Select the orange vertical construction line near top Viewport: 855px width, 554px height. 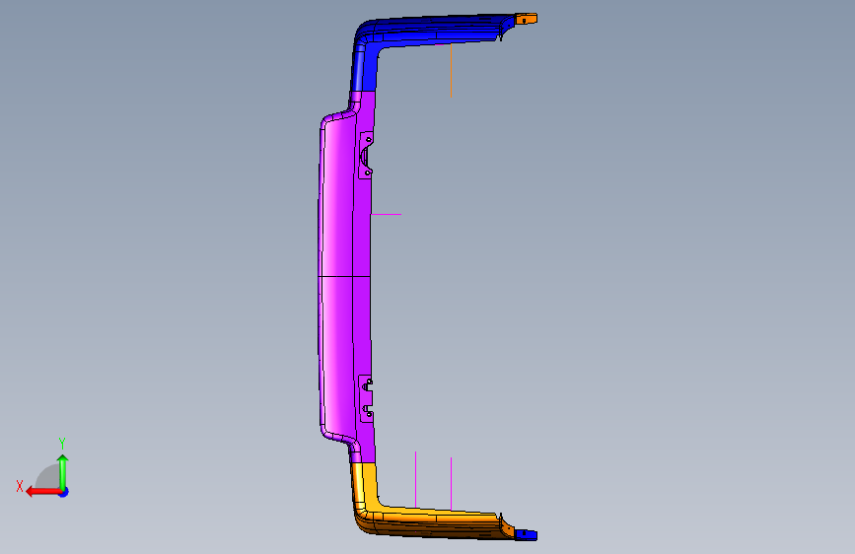coord(451,71)
